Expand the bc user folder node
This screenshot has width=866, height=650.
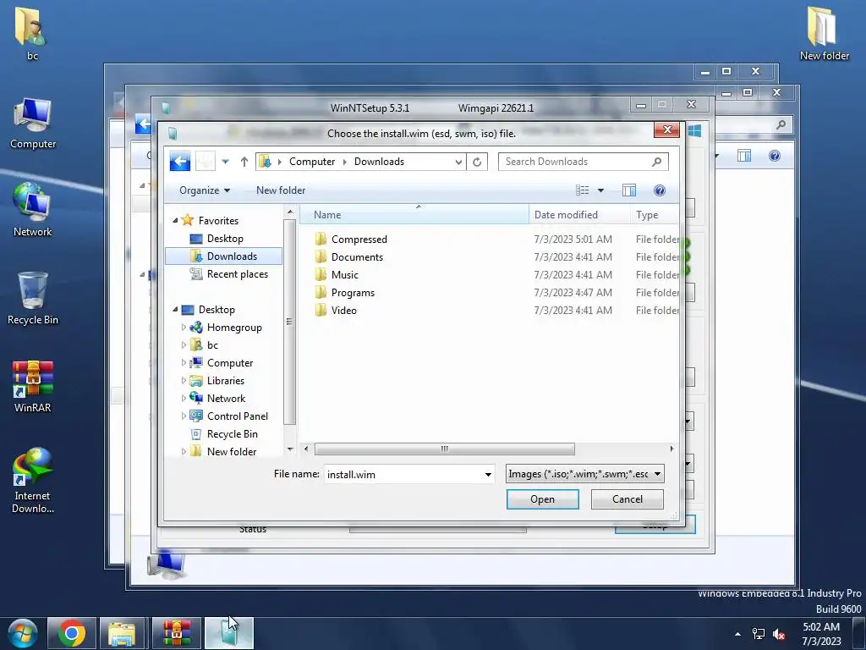click(x=184, y=345)
